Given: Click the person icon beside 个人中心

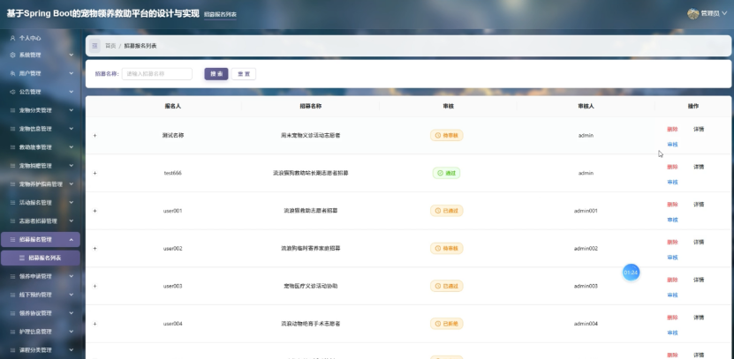Looking at the screenshot, I should coord(12,38).
